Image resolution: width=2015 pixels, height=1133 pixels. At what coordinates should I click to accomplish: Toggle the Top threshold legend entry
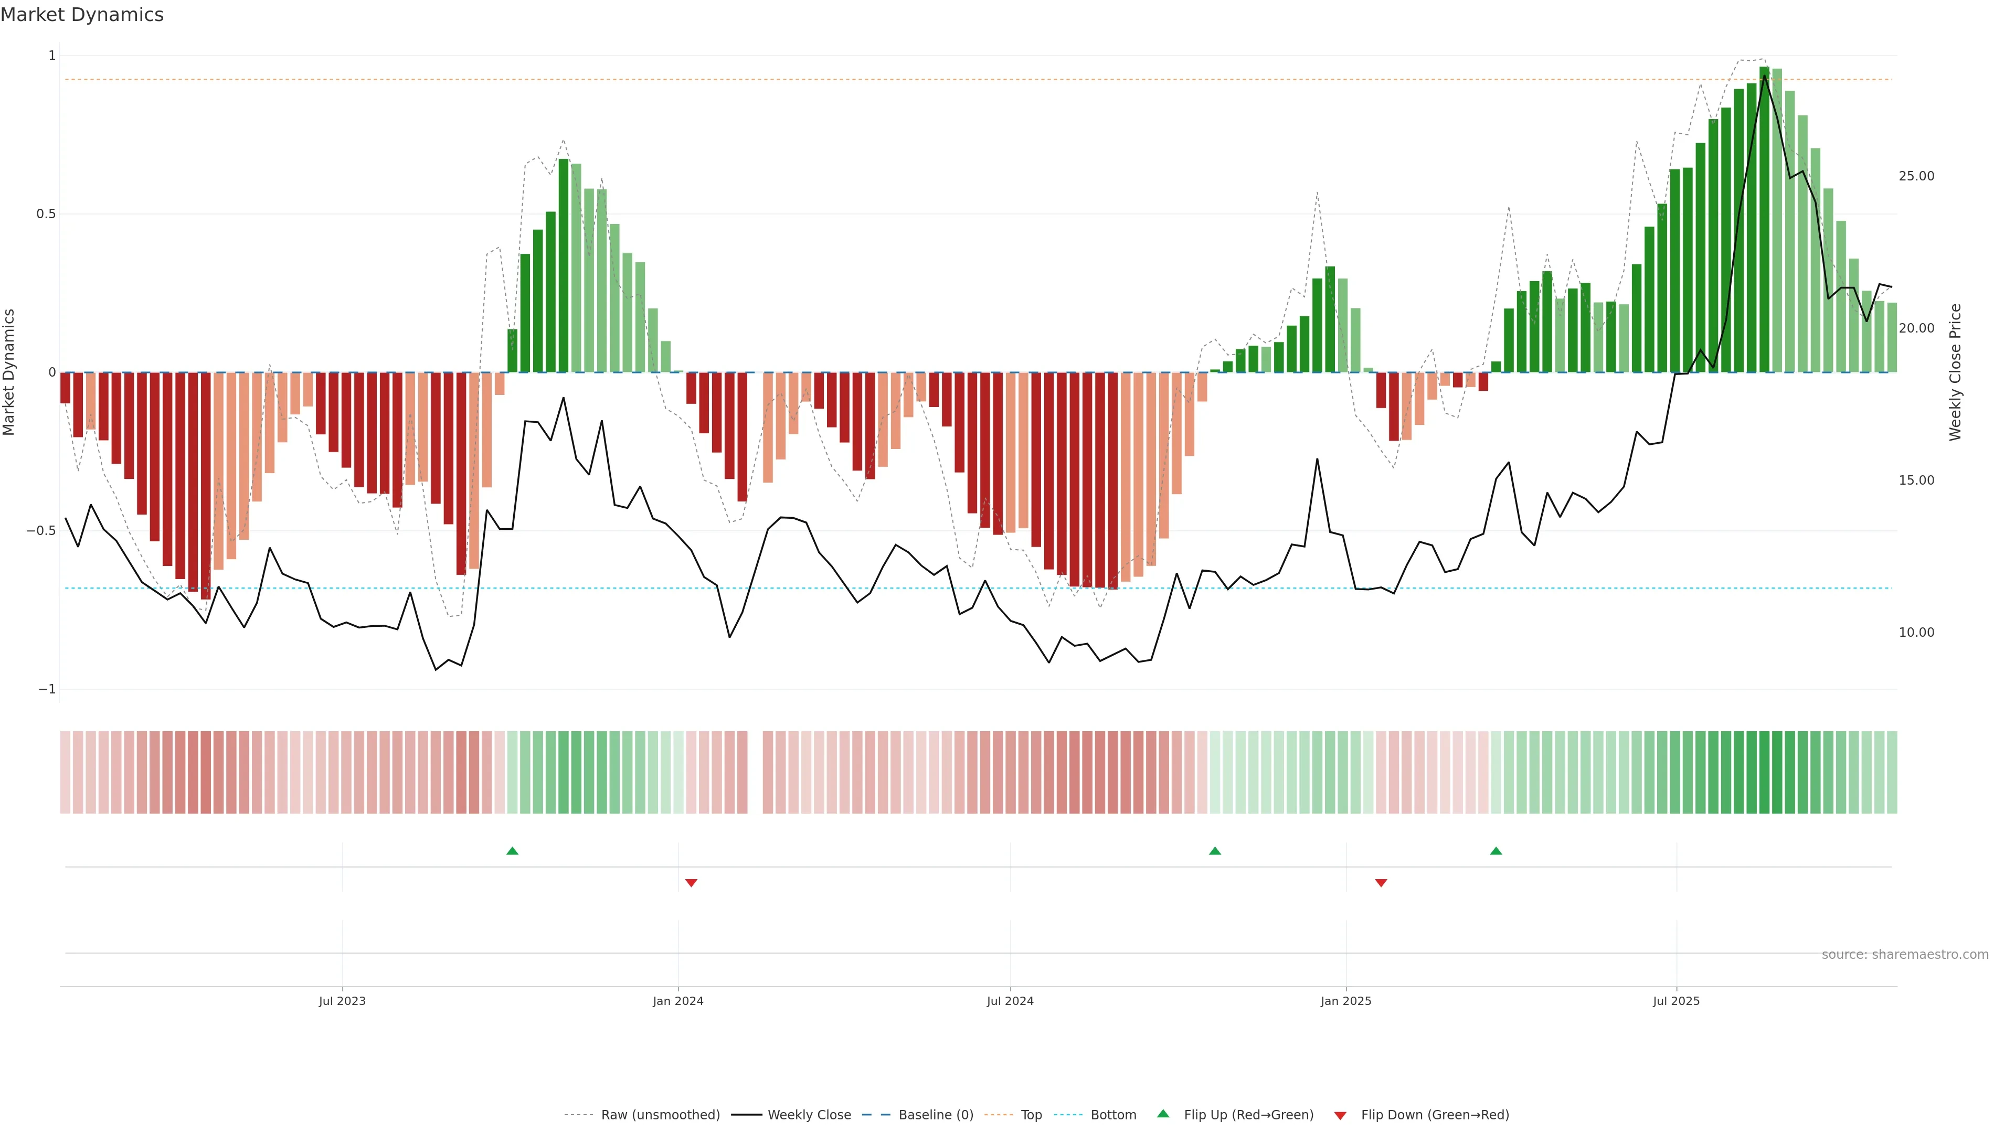pyautogui.click(x=1031, y=1115)
